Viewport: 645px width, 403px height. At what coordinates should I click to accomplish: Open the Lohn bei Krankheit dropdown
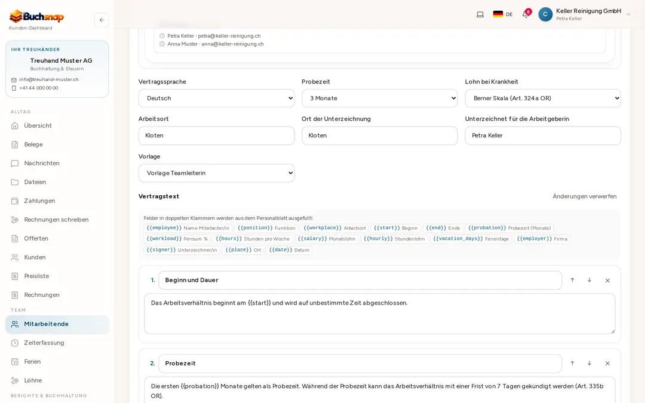543,99
